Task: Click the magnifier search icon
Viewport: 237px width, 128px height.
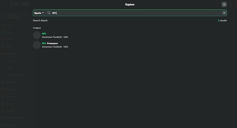Action: pos(49,13)
